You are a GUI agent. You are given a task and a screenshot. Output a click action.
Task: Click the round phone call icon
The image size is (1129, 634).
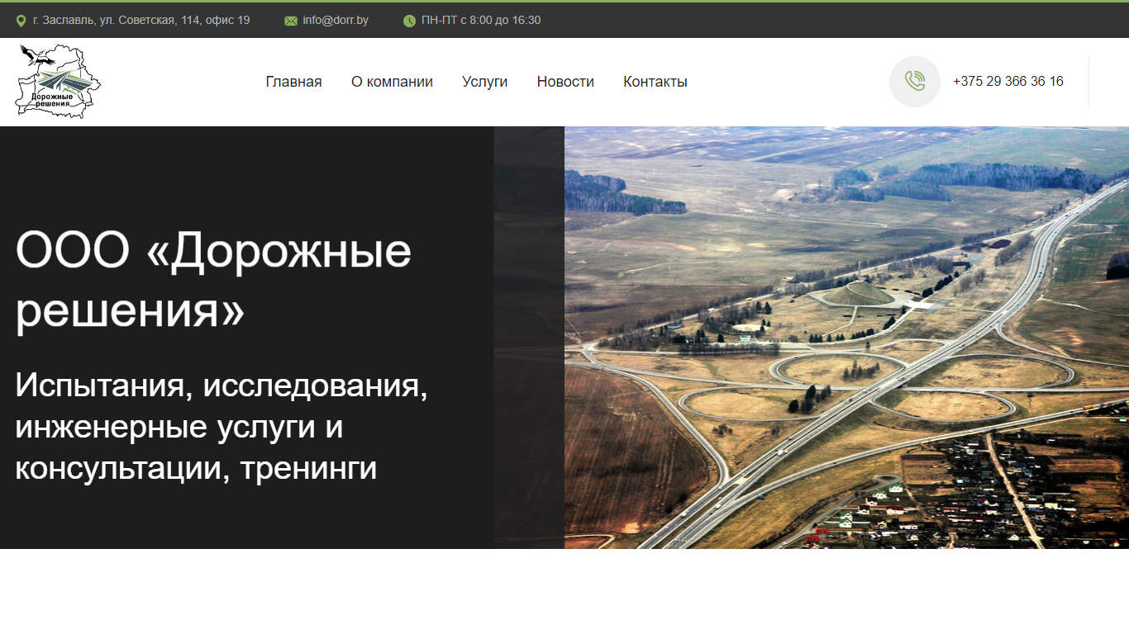click(915, 82)
